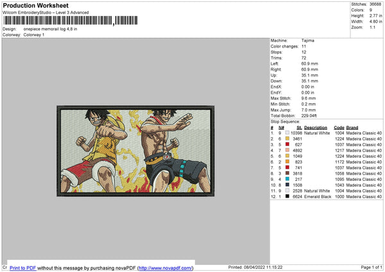This screenshot has height=272, width=385.
Task: Click the Max Jump value 7.0 mm
Action: coord(309,110)
